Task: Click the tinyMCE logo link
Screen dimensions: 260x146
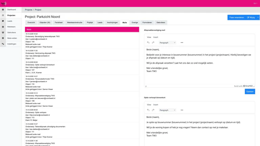Action: [x=248, y=86]
